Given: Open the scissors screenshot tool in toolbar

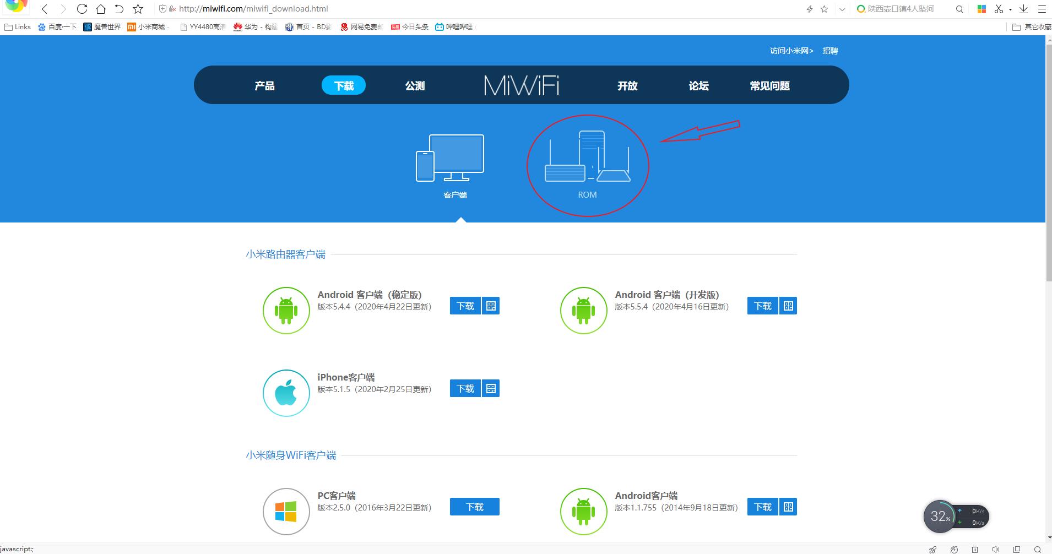Looking at the screenshot, I should (998, 9).
